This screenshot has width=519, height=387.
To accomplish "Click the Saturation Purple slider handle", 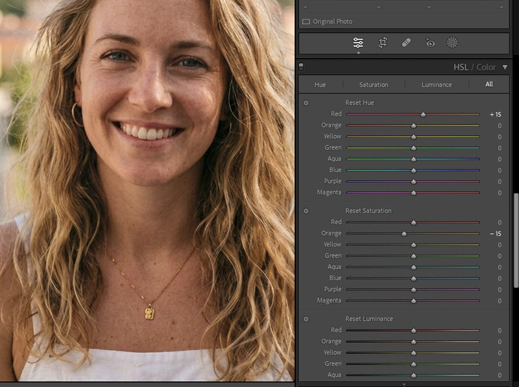I will (x=413, y=290).
